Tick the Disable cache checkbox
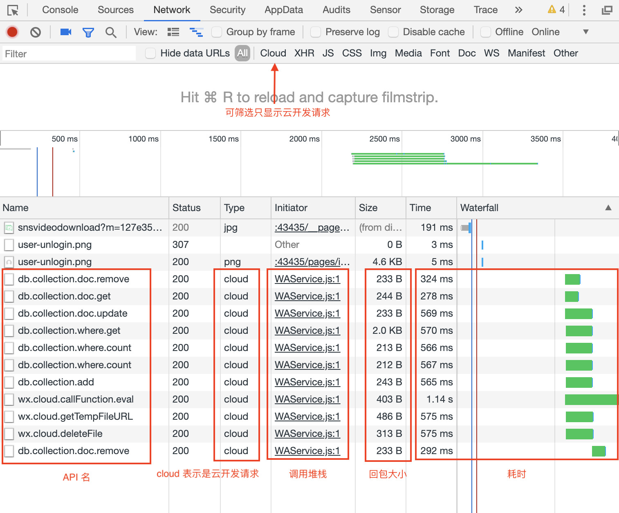 pos(393,32)
